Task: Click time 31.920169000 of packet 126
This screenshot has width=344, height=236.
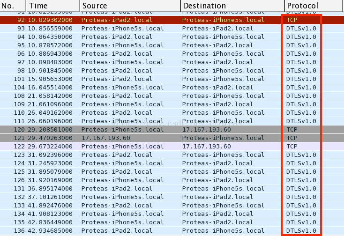Action: click(x=50, y=180)
